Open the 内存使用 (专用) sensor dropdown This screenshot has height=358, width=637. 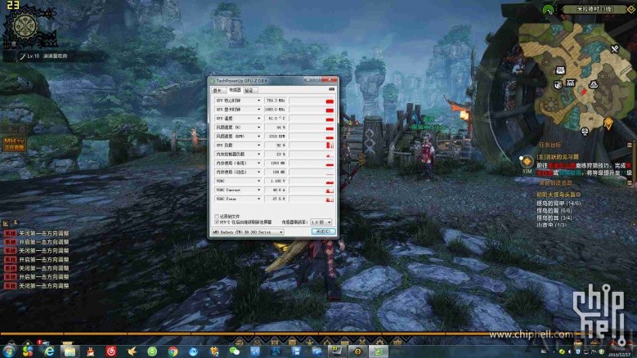(258, 163)
